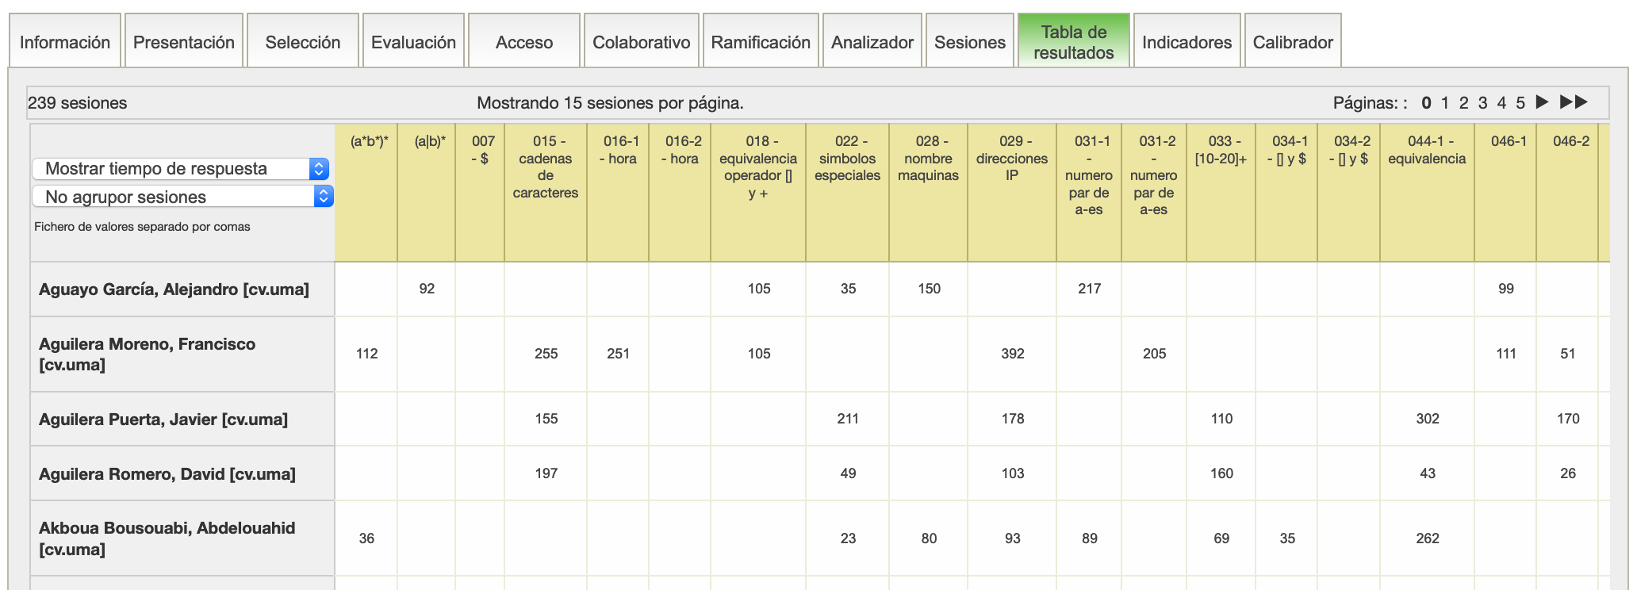This screenshot has height=590, width=1637.
Task: Open 'Mostrar tiempo de respuesta' dropdown
Action: [x=181, y=169]
